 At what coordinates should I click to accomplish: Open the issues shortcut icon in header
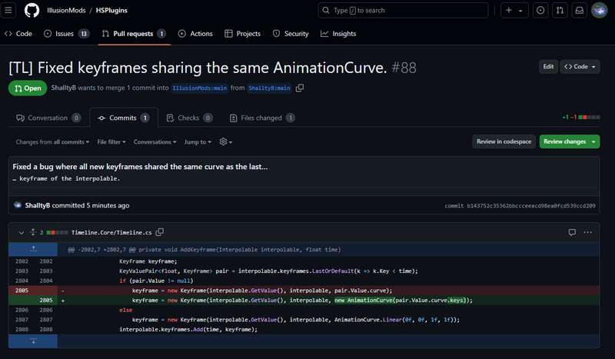pos(540,10)
